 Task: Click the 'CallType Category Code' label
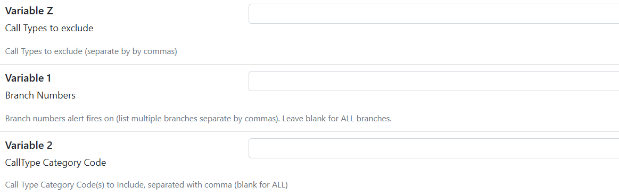click(x=56, y=163)
